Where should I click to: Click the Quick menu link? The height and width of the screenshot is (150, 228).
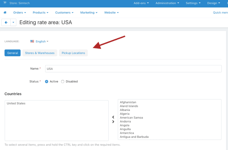220,13
